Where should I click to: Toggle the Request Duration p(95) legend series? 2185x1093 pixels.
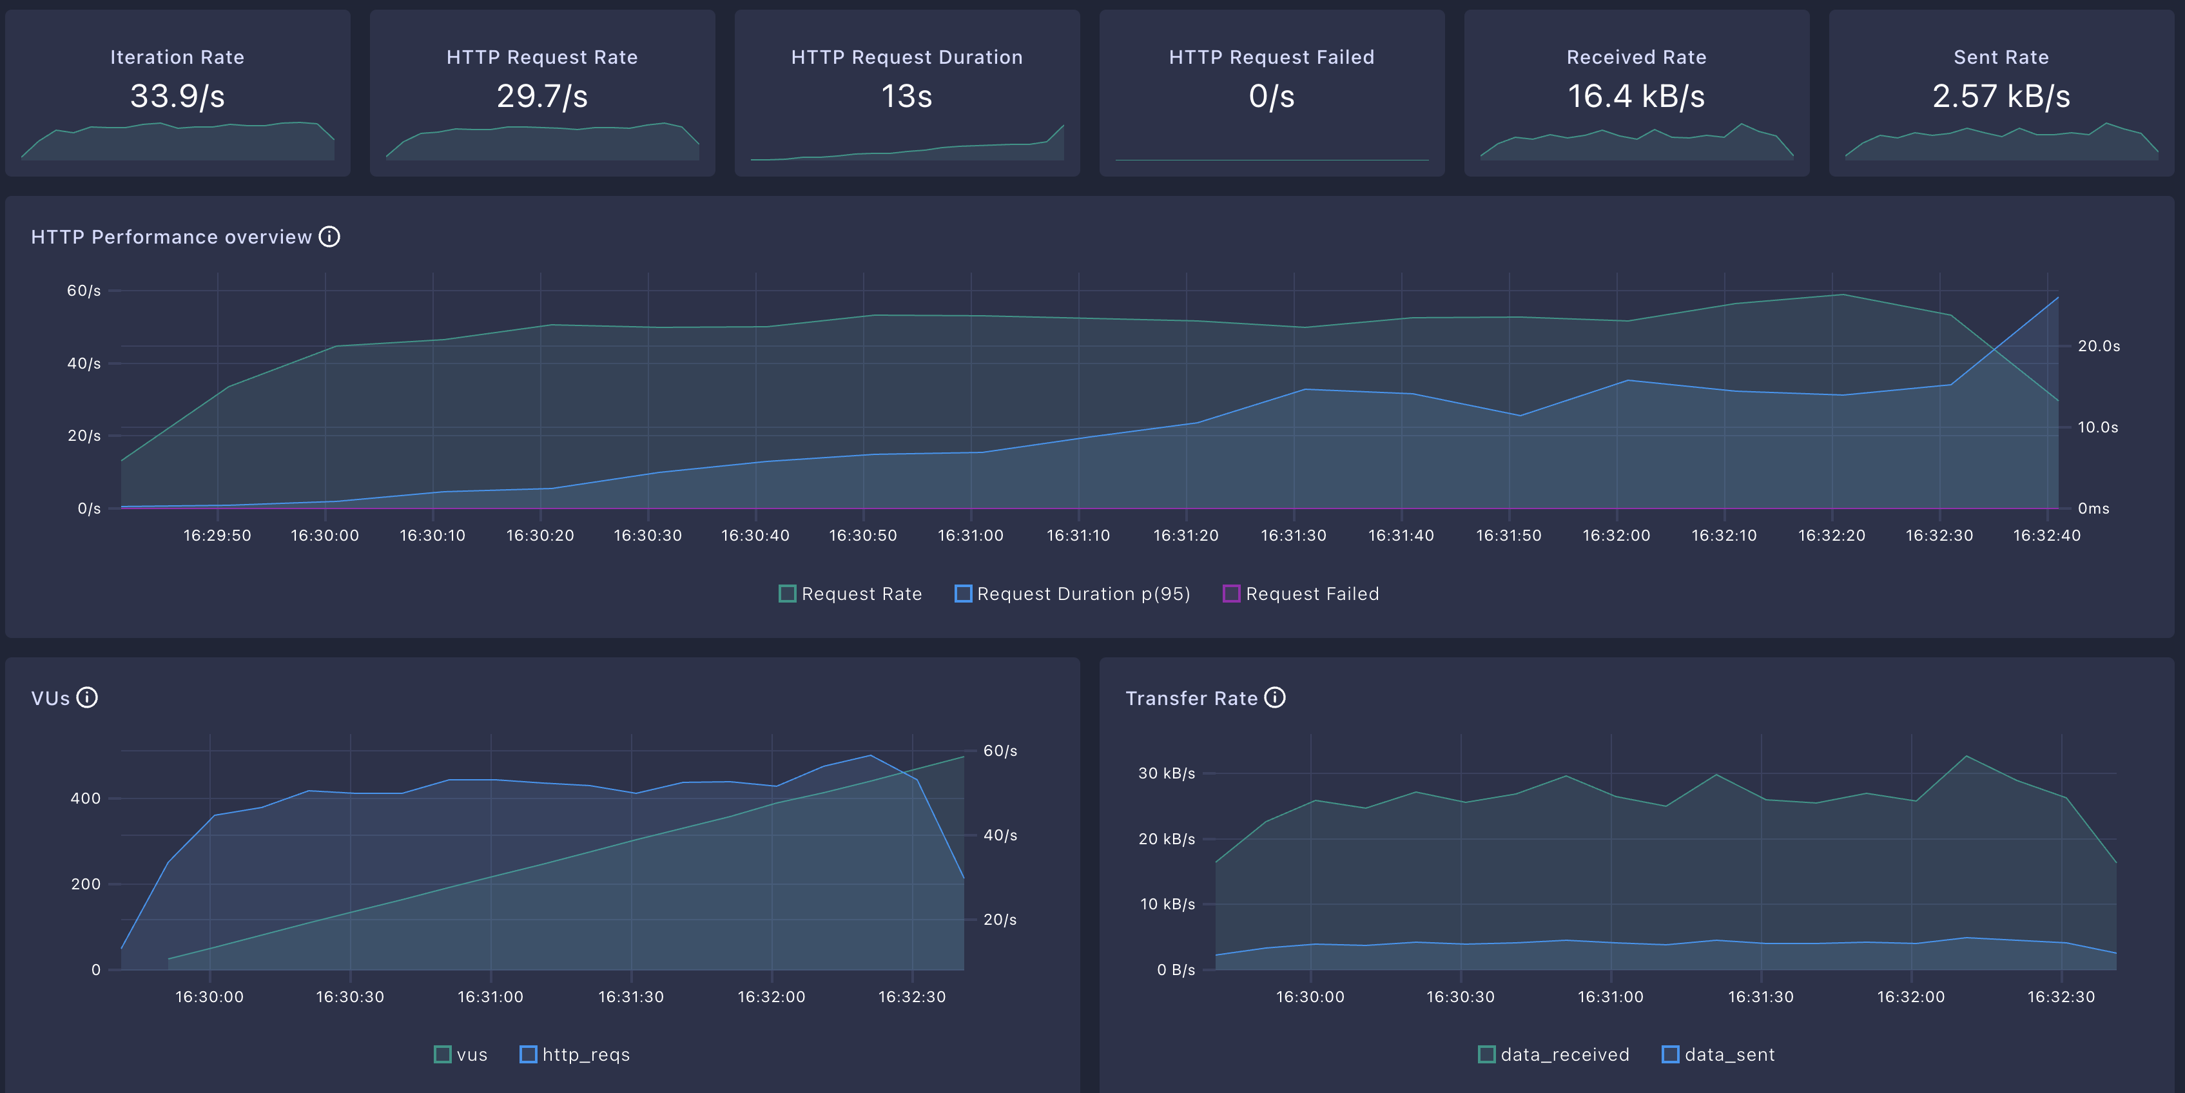click(1072, 594)
